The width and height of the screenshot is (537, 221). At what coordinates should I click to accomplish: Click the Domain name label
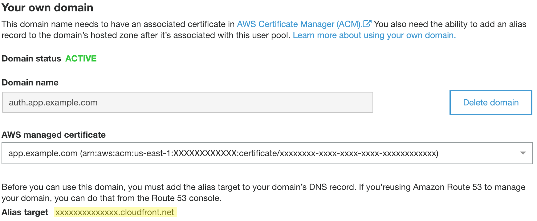click(x=30, y=82)
